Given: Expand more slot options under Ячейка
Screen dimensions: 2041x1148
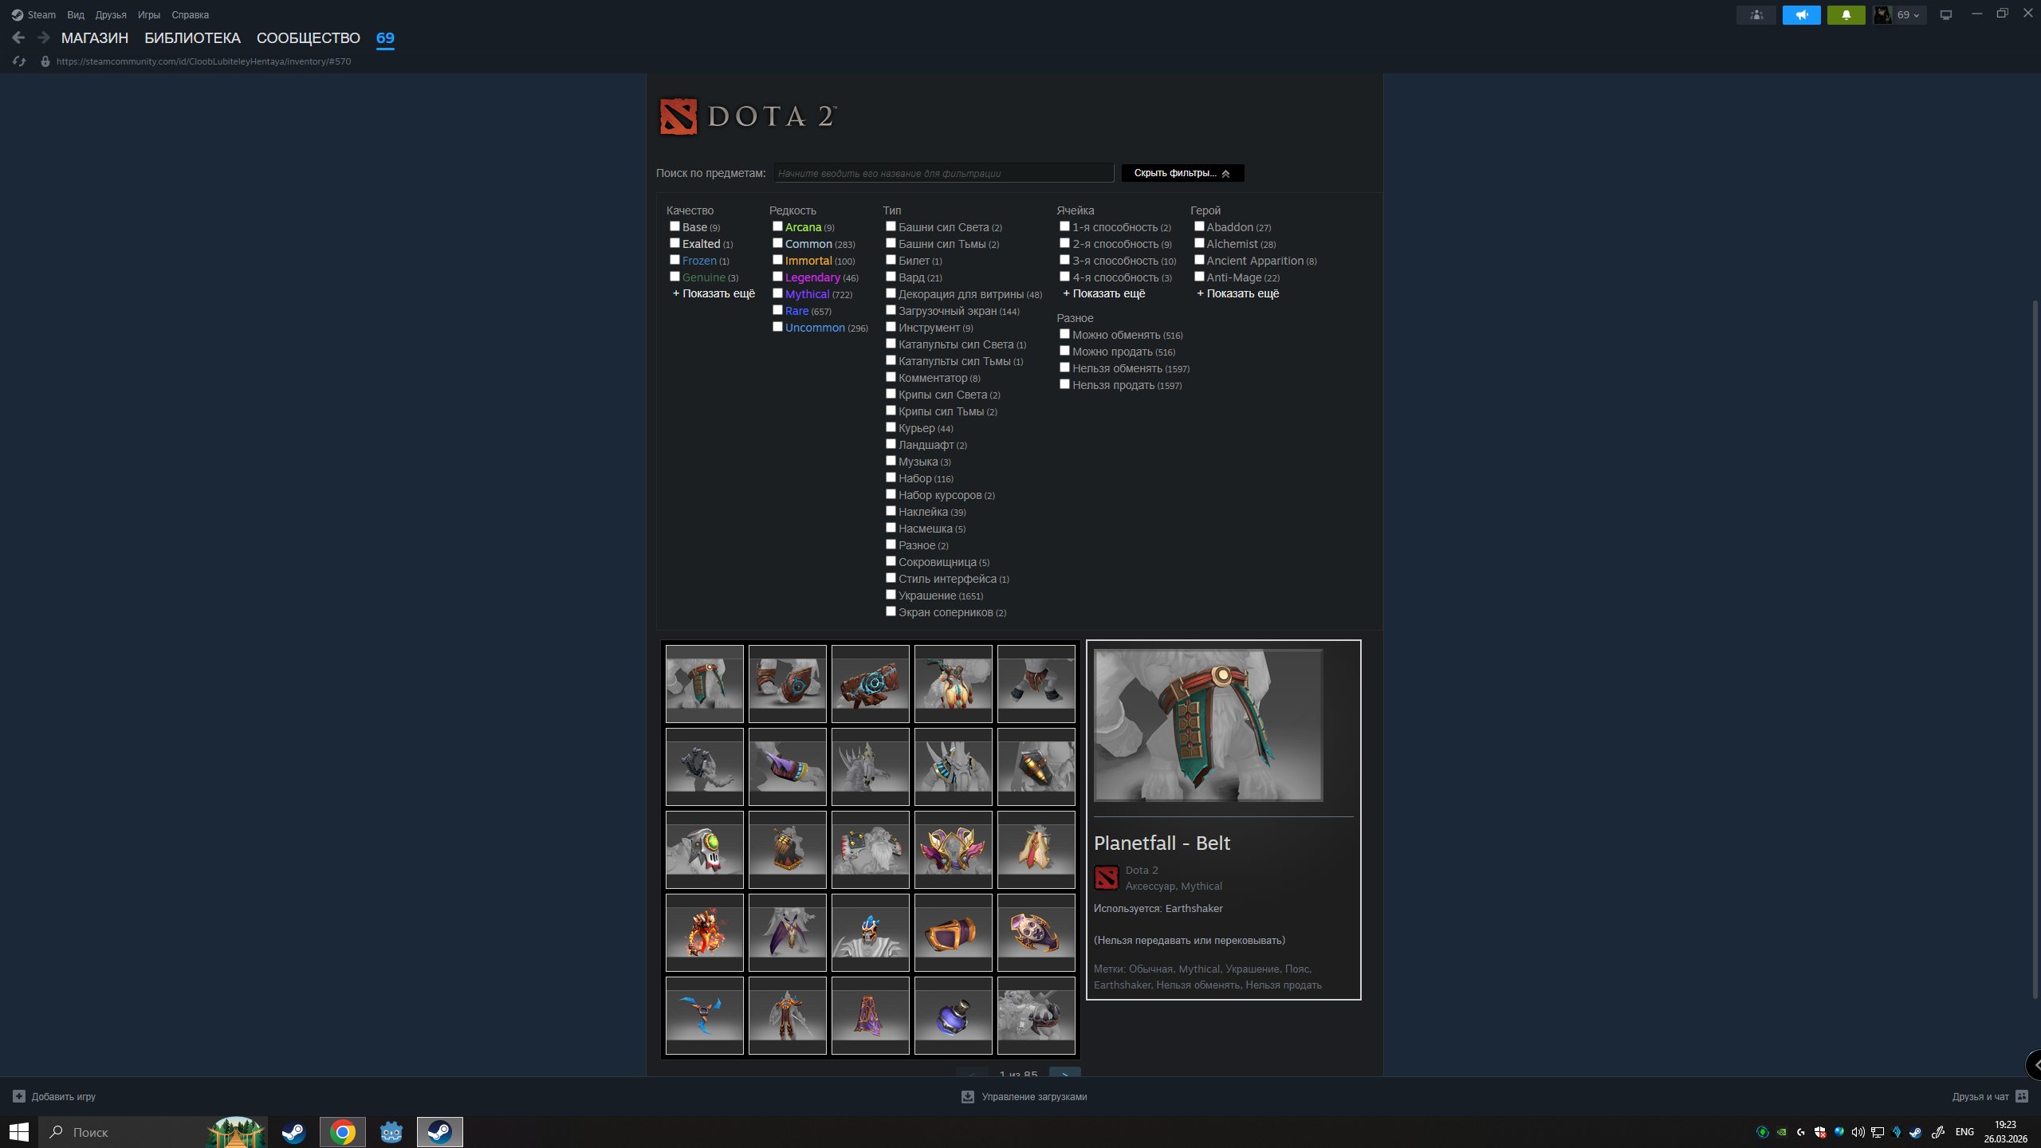Looking at the screenshot, I should pyautogui.click(x=1103, y=293).
